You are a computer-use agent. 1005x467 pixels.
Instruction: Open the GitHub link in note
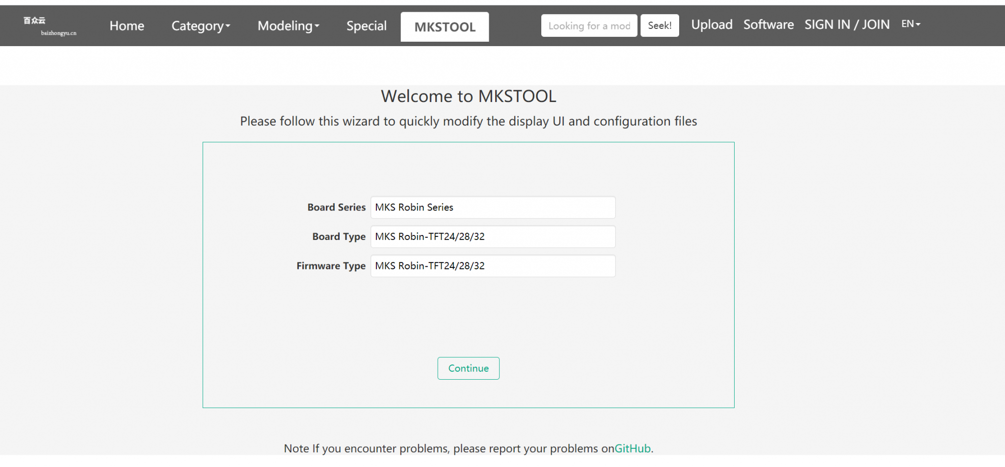[x=633, y=448]
